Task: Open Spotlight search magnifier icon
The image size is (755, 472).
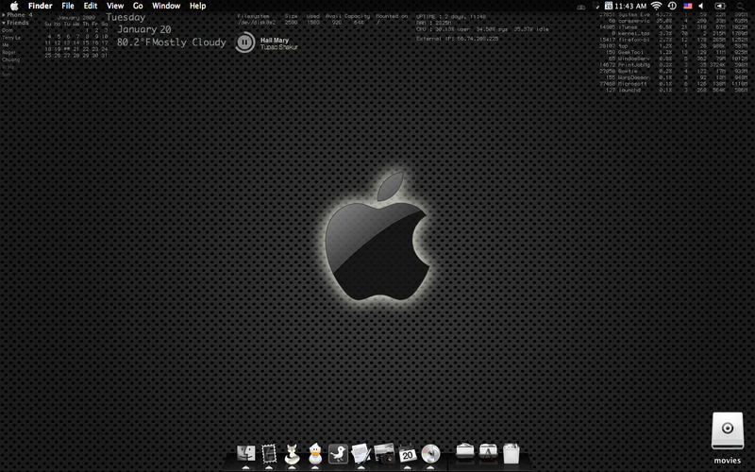Action: [740, 6]
